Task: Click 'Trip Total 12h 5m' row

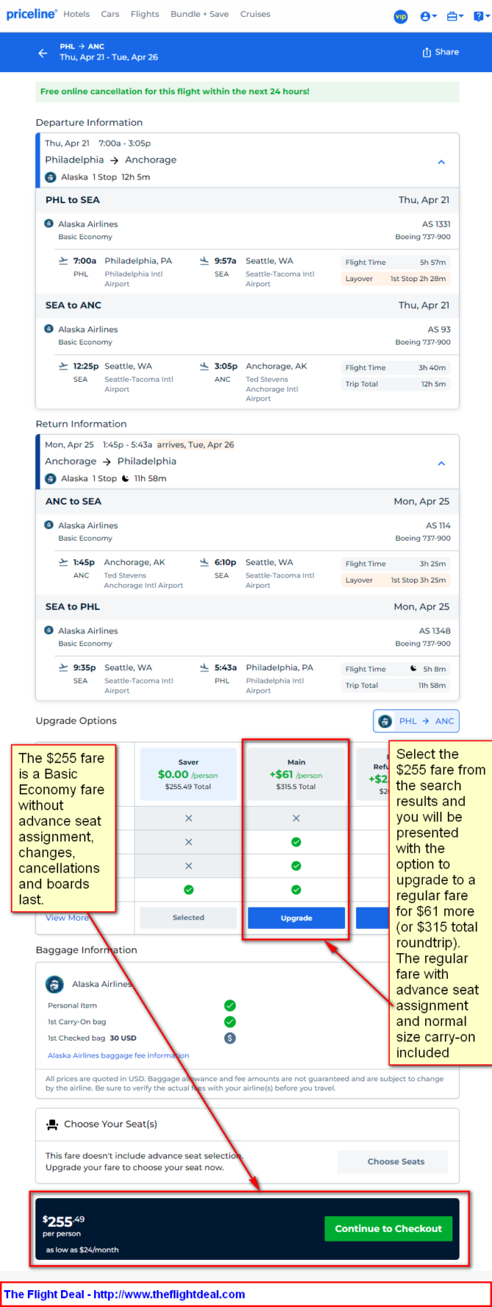Action: click(x=396, y=384)
